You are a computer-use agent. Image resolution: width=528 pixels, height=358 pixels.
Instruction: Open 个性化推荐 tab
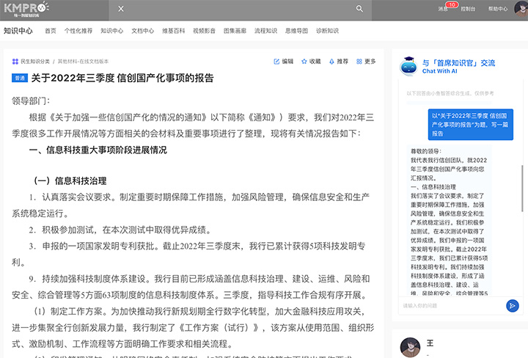click(x=78, y=31)
